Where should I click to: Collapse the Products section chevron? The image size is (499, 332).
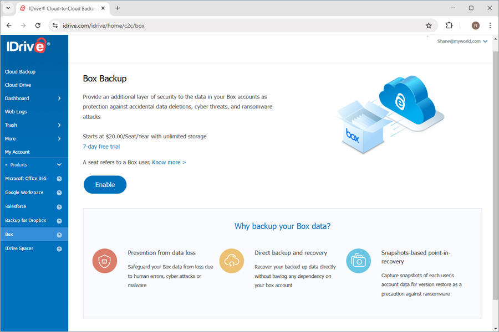pos(59,164)
